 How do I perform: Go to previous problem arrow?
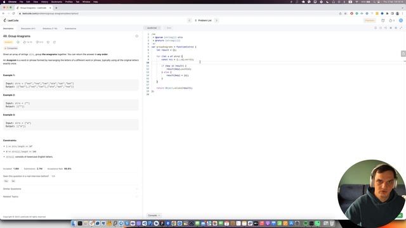(x=189, y=20)
